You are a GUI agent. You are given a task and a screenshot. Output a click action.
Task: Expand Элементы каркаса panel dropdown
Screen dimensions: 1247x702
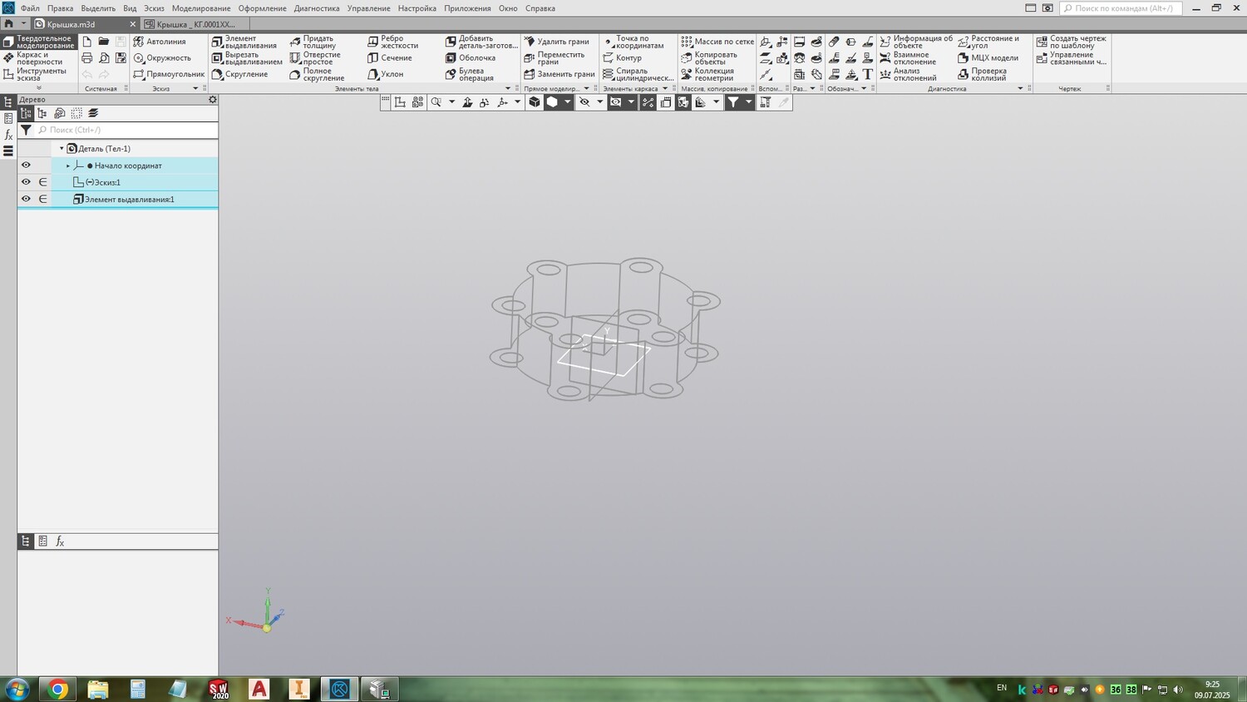665,88
